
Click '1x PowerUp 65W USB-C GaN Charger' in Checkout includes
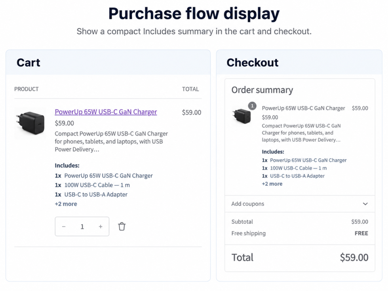tap(304, 160)
